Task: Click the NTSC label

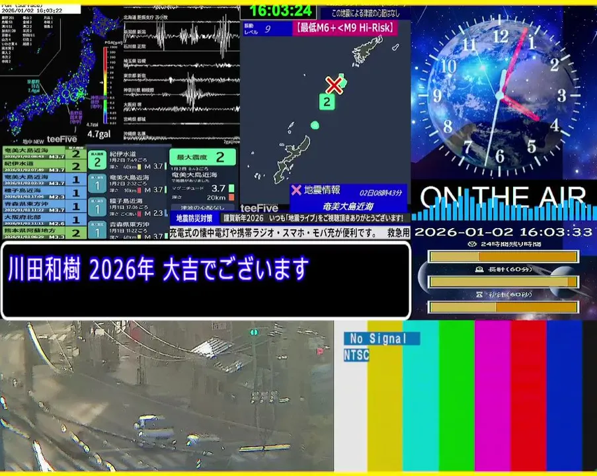Action: (x=356, y=355)
